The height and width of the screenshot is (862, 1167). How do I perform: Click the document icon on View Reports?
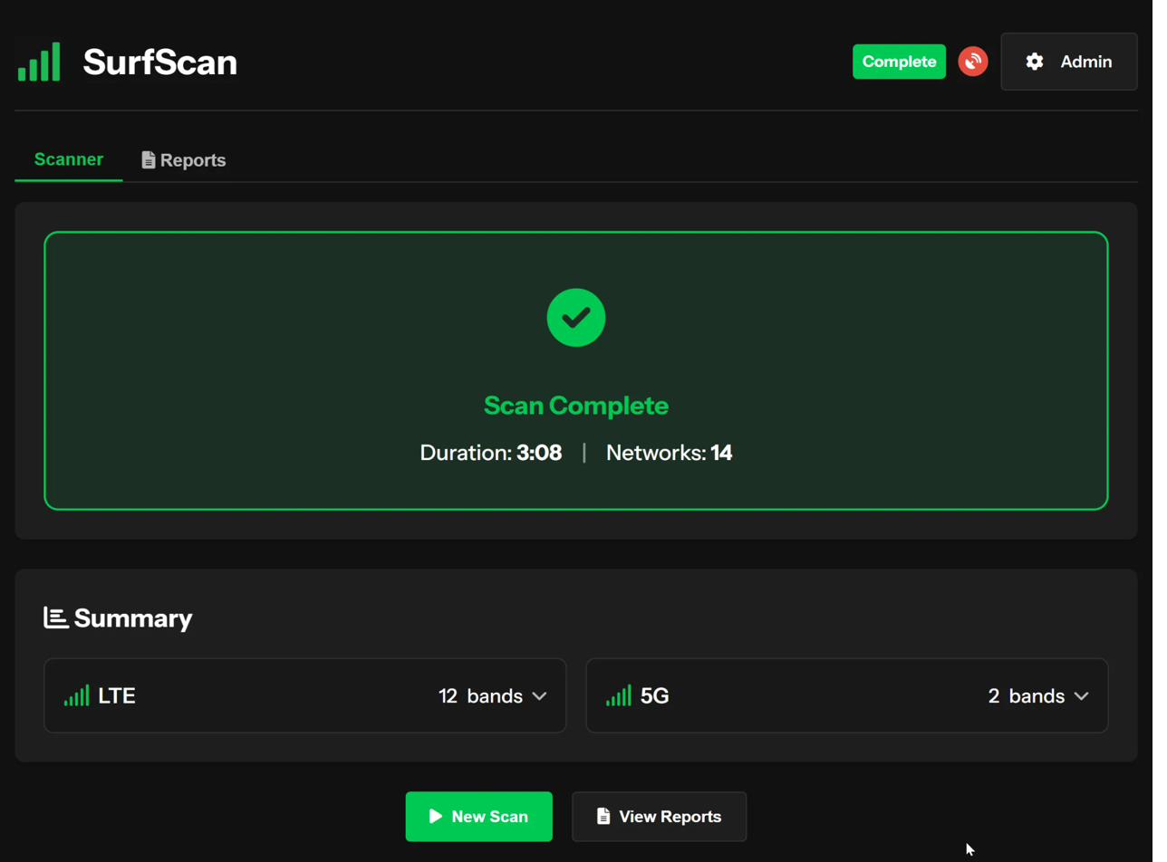pyautogui.click(x=603, y=816)
